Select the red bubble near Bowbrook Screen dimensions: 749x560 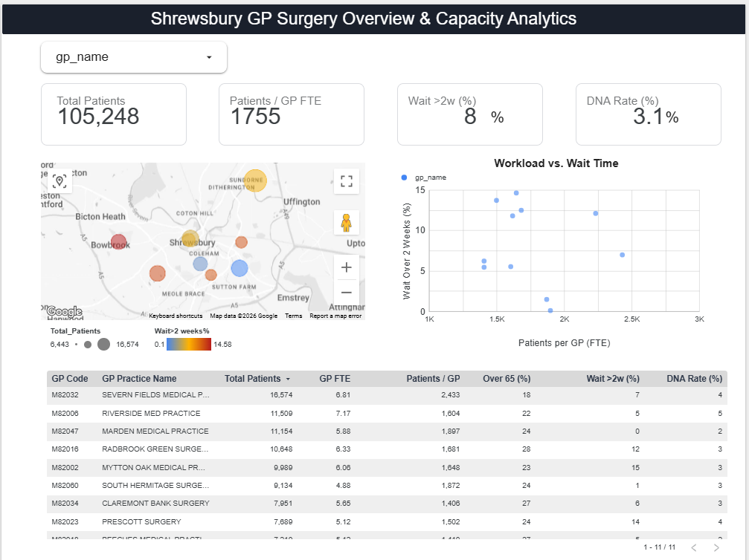click(x=118, y=242)
